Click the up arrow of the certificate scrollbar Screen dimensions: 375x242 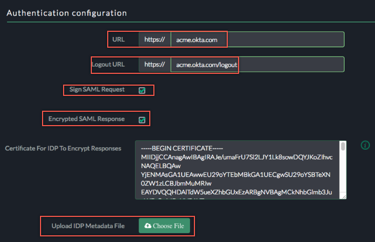tap(343, 144)
